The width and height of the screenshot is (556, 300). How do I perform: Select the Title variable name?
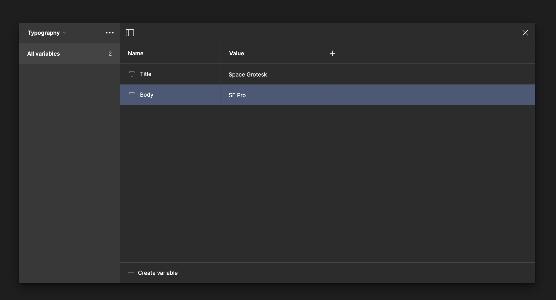(146, 74)
